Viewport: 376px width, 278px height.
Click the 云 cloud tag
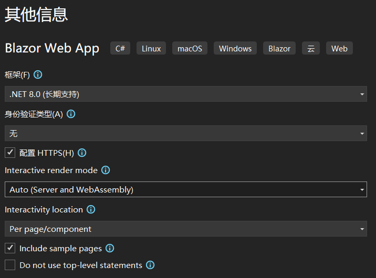click(311, 48)
